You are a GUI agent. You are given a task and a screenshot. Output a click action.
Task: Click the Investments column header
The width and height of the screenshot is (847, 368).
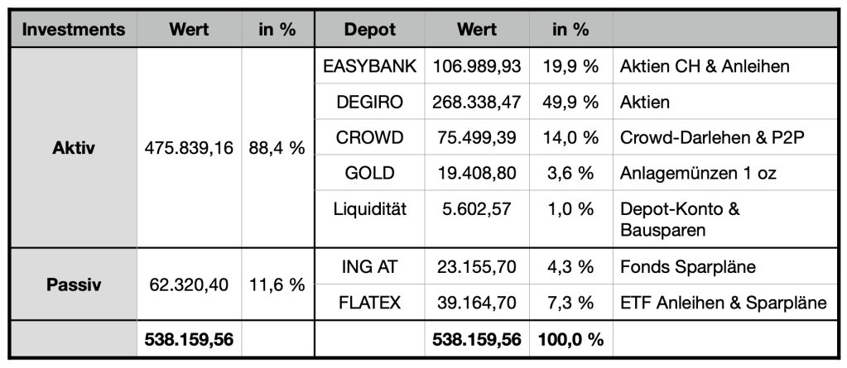pyautogui.click(x=74, y=30)
